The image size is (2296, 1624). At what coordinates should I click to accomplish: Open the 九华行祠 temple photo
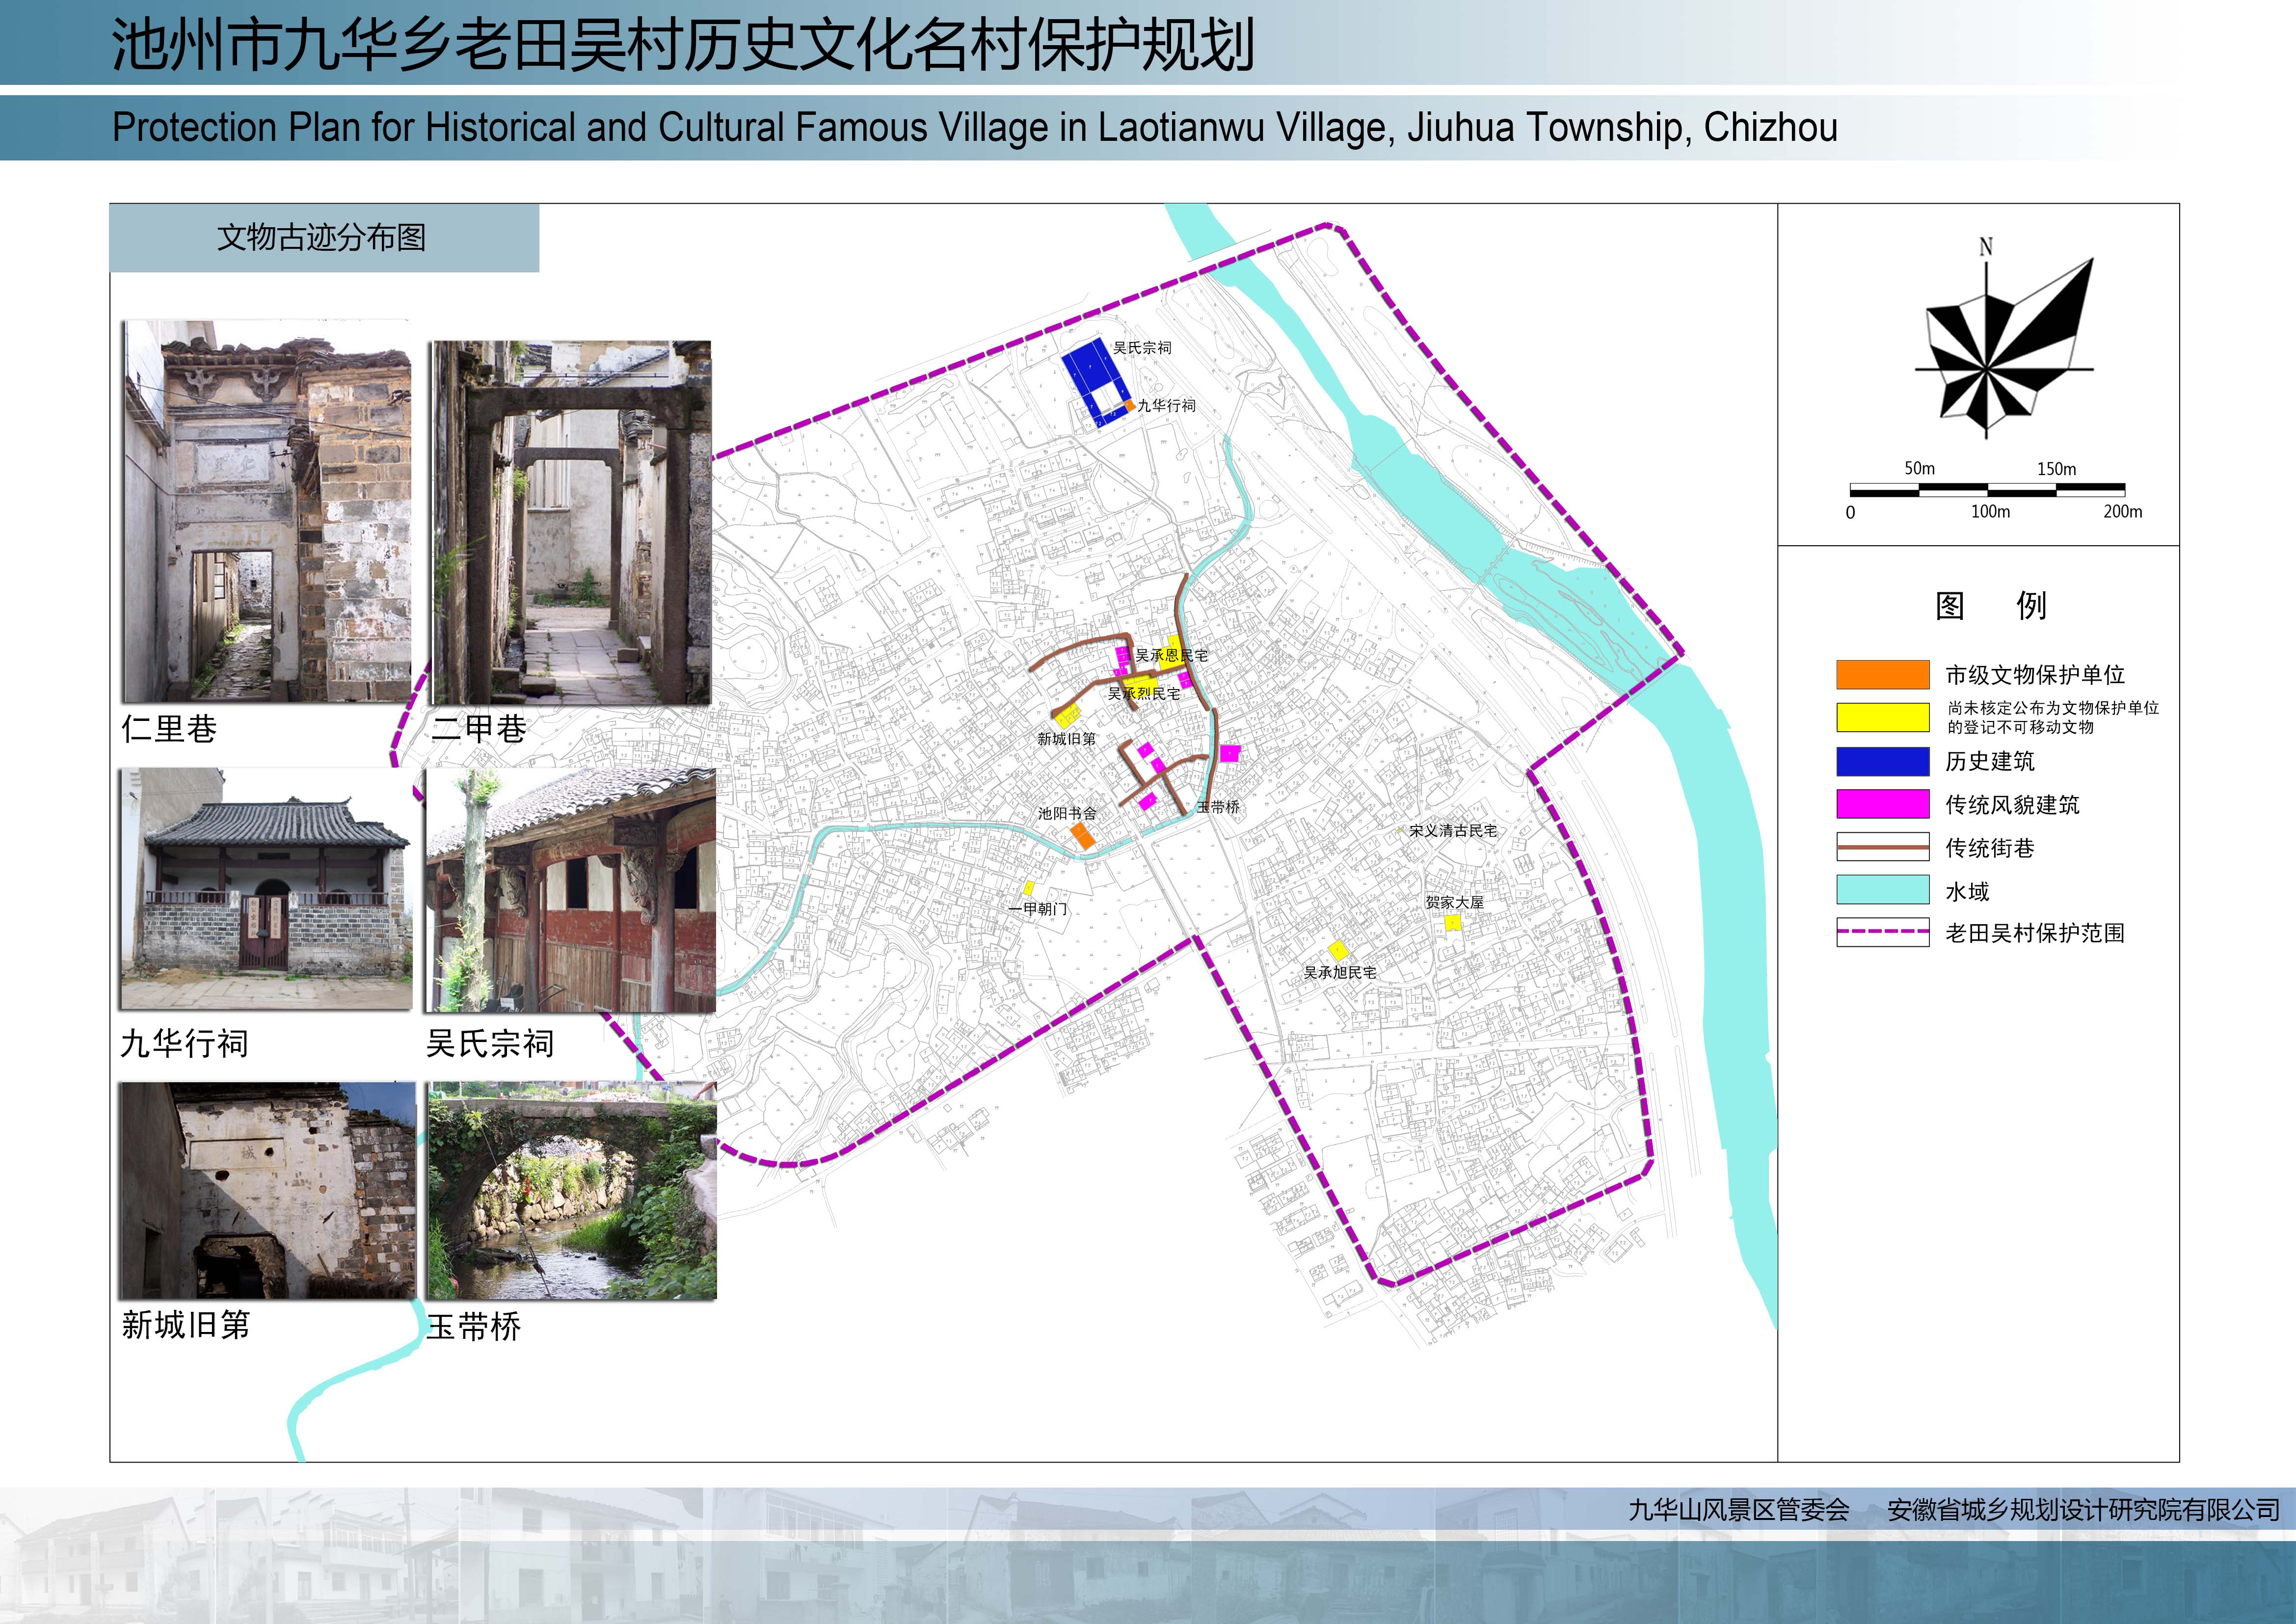tap(266, 889)
